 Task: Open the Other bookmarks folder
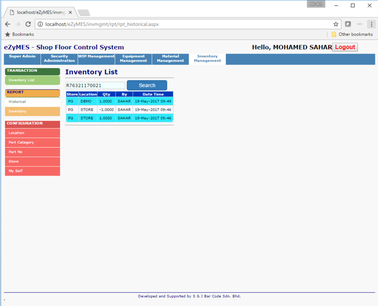pyautogui.click(x=352, y=34)
